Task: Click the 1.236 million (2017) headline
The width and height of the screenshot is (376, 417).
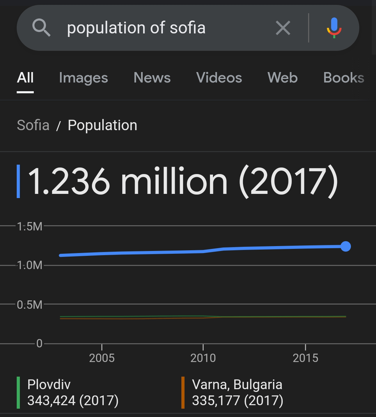Action: pyautogui.click(x=183, y=181)
